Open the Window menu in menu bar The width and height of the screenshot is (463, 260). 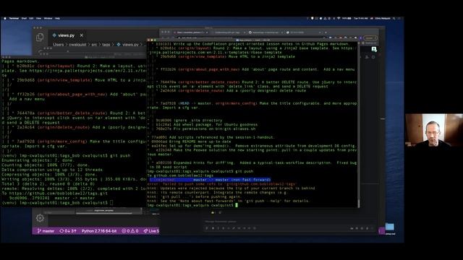click(48, 18)
